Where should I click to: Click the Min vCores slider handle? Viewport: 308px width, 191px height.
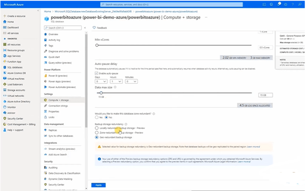[97, 45]
